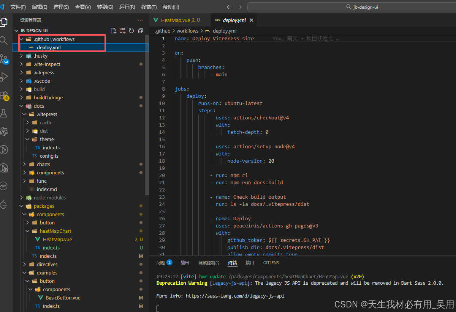Click the .github breadcrumb segment

163,31
